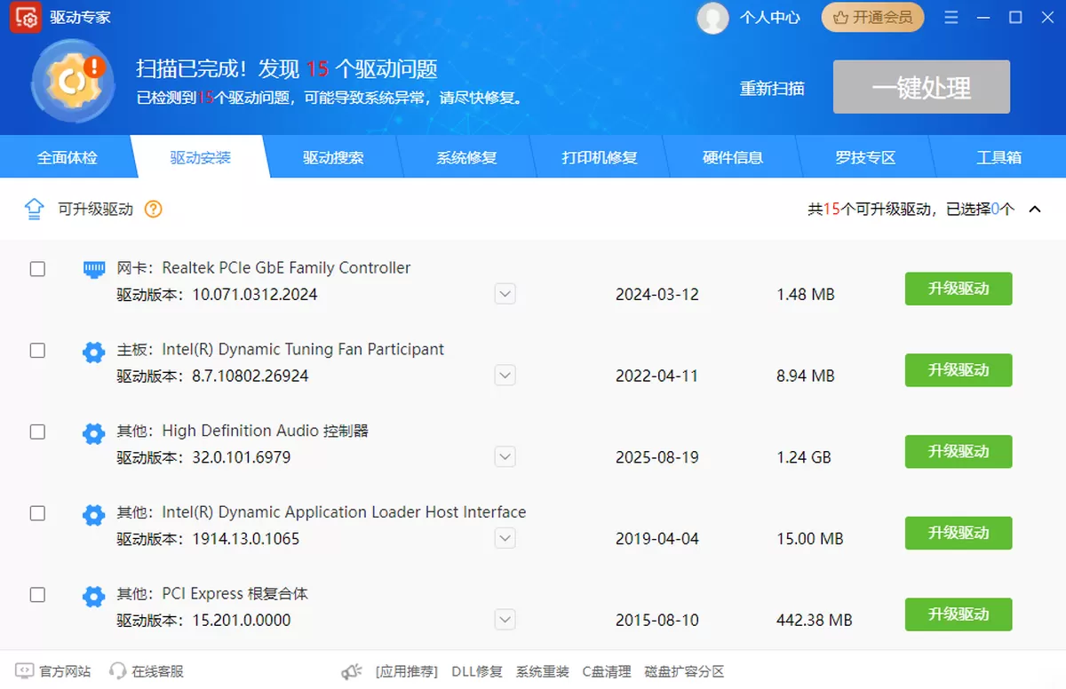Click the 一键处理 button
Viewport: 1066px width, 689px height.
[921, 87]
